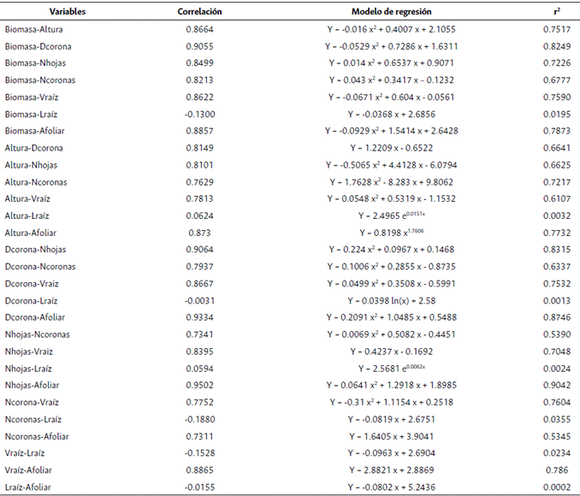Select the Biomasa-Altura row label

pos(27,29)
